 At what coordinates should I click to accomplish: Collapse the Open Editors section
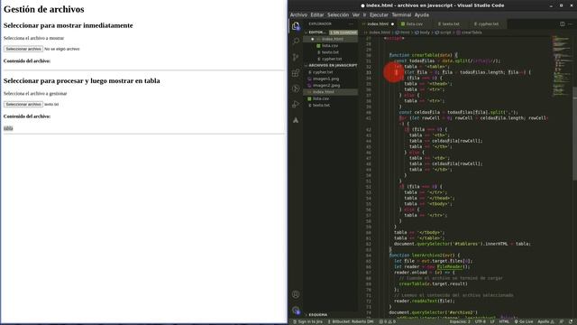[316, 32]
